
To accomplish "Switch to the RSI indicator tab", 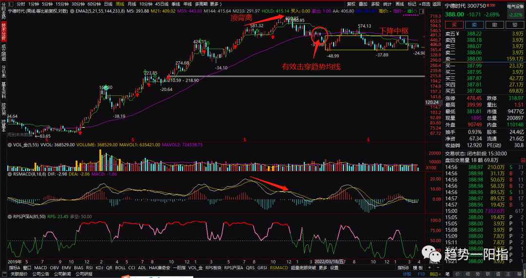I will [x=89, y=268].
